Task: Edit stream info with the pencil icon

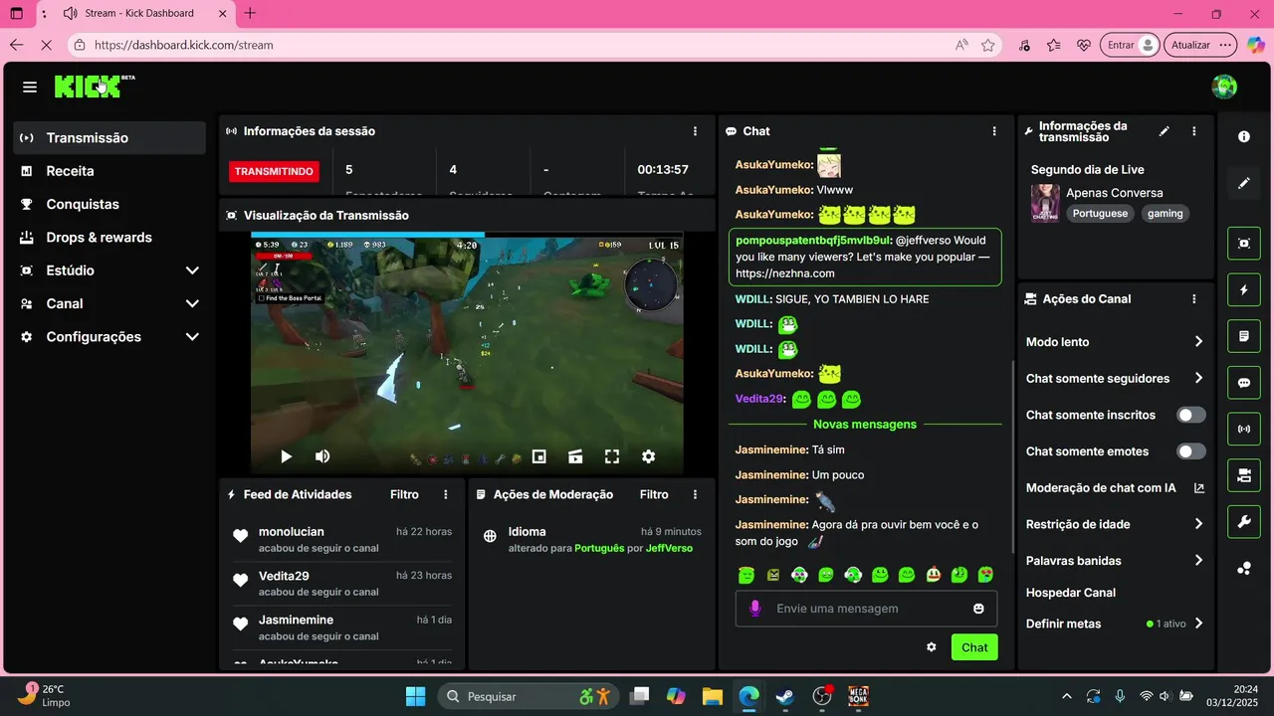Action: [1165, 131]
